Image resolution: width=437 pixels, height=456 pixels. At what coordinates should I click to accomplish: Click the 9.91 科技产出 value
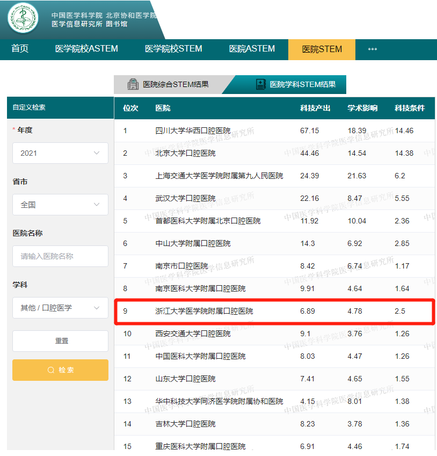pos(307,288)
